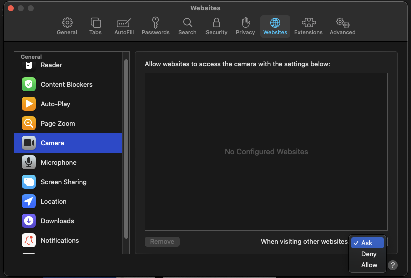
Task: Click the Screen Sharing sidebar icon
Action: point(29,182)
